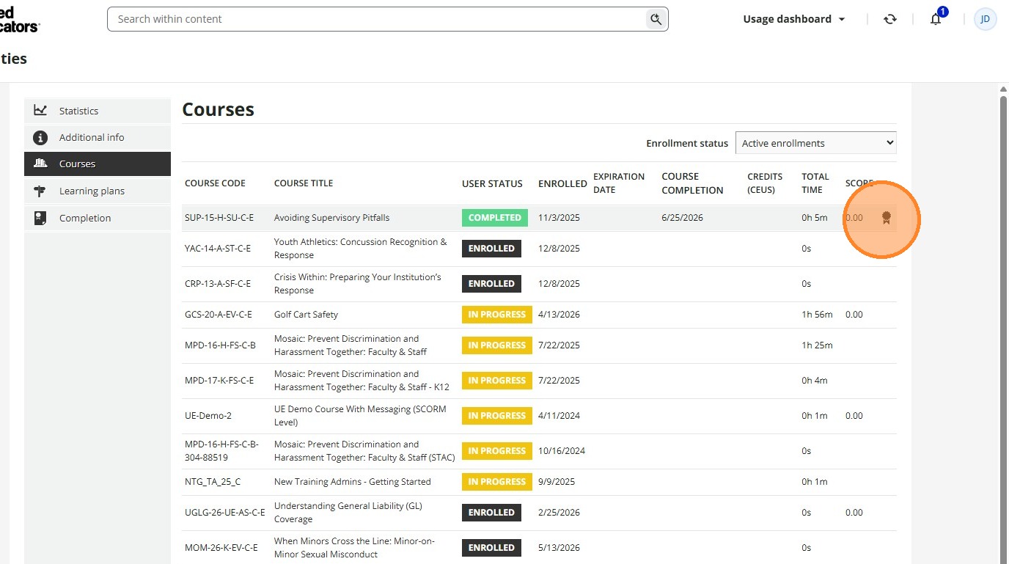
Task: Open the Usage dashboard dropdown
Action: [794, 19]
